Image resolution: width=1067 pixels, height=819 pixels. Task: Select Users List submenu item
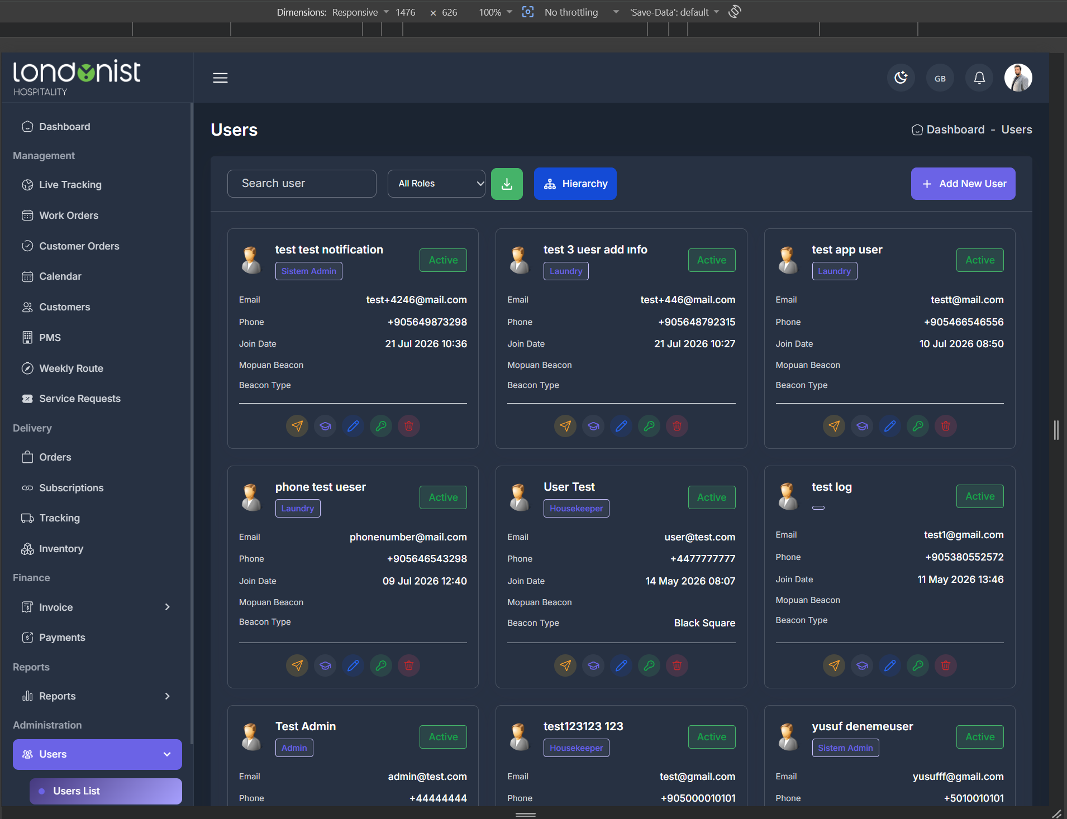[106, 791]
